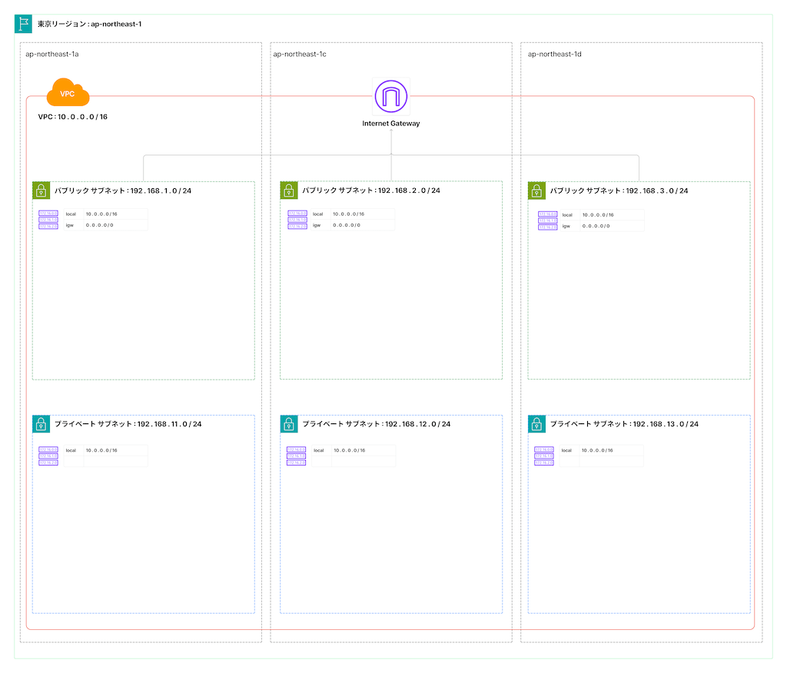The height and width of the screenshot is (673, 787).
Task: Click route table icon in subnet 192.168.3.0/24
Action: (x=547, y=220)
